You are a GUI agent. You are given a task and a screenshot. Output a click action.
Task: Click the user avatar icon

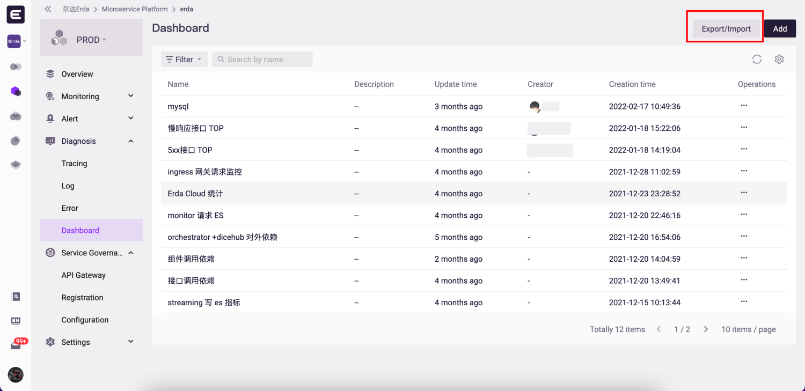click(x=16, y=374)
